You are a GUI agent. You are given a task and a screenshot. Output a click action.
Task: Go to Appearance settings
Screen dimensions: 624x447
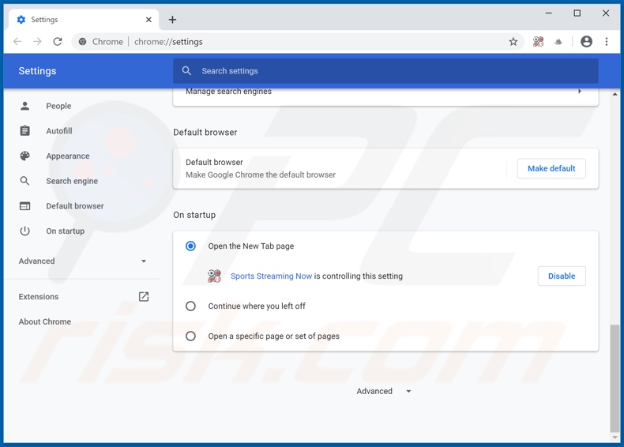point(68,156)
